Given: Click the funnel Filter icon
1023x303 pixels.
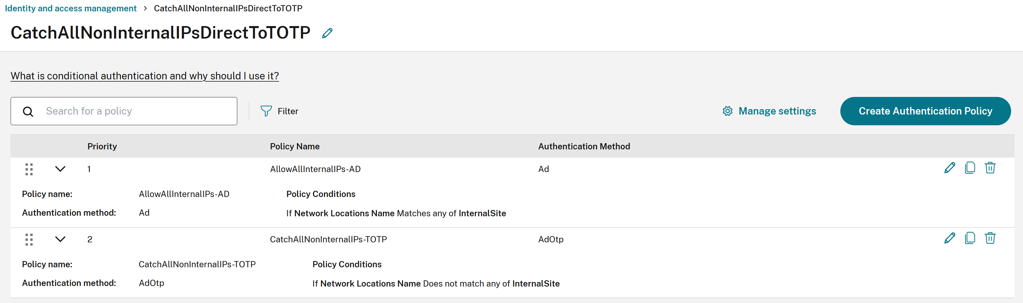Looking at the screenshot, I should (x=266, y=111).
